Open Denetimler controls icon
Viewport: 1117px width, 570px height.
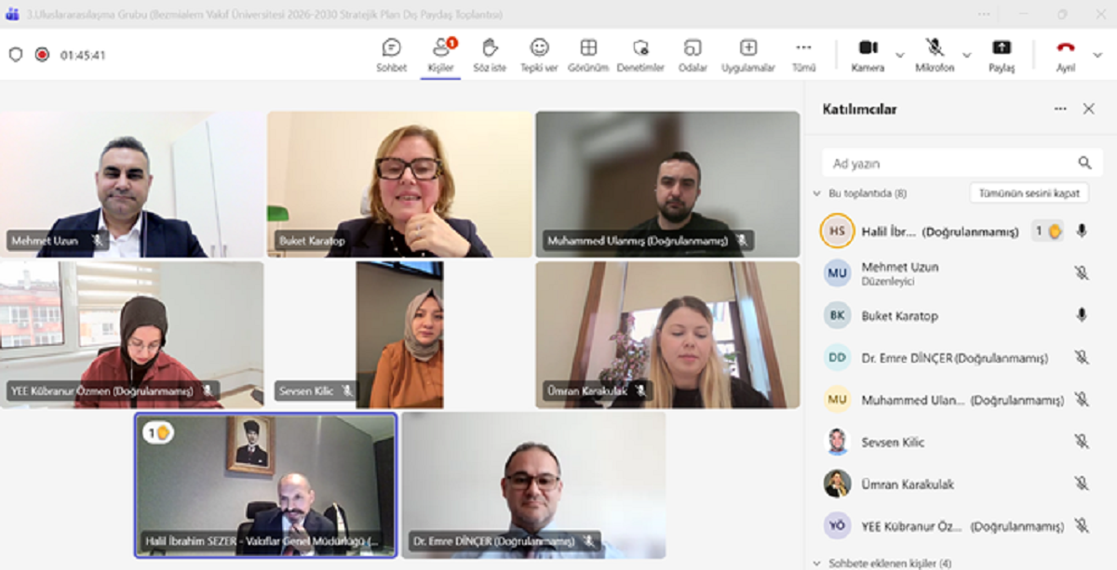(640, 48)
